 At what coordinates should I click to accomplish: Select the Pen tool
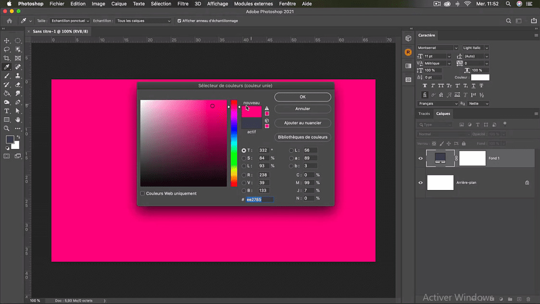[x=18, y=102]
